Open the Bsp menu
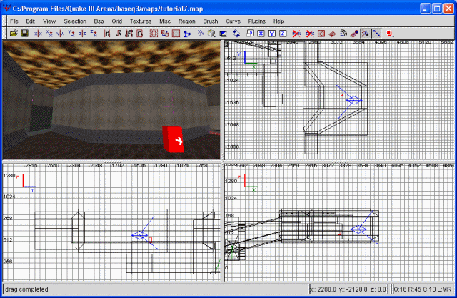The width and height of the screenshot is (457, 298). pyautogui.click(x=99, y=21)
